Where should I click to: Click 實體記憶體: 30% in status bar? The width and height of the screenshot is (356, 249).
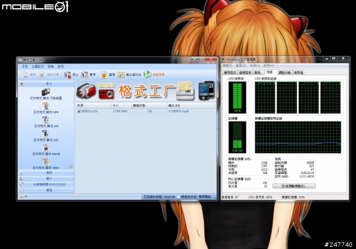coord(293,197)
